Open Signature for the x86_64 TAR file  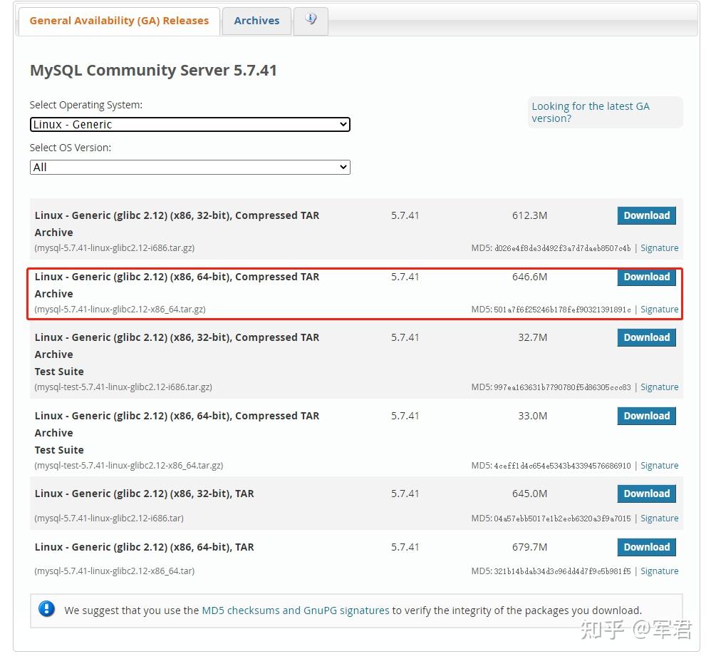click(x=659, y=571)
